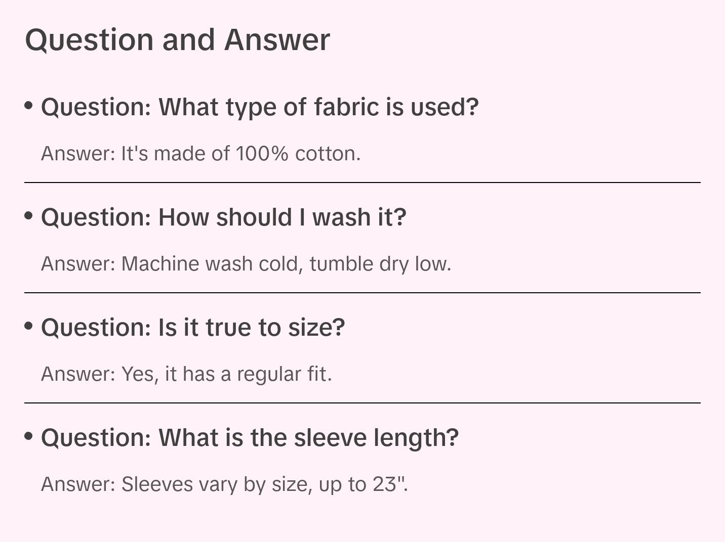This screenshot has width=725, height=542.
Task: Select the "Is it true to size?" question
Action: coord(193,328)
